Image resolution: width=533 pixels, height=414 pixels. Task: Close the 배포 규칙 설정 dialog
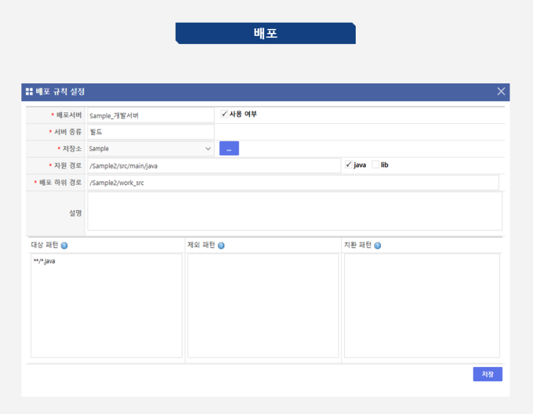tap(501, 92)
